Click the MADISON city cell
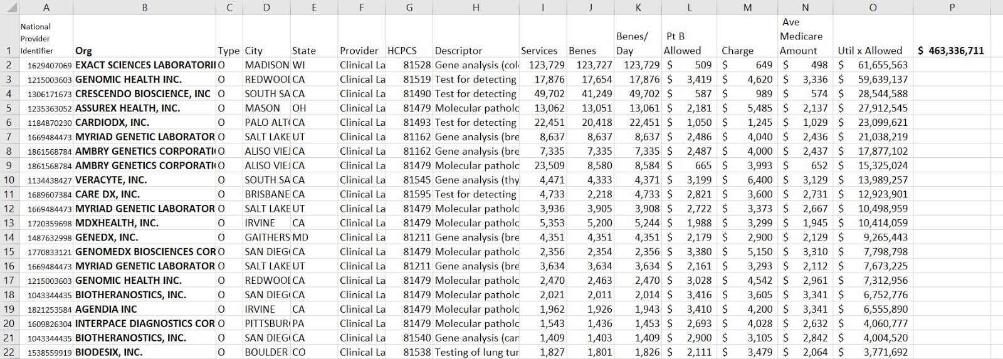Screen dimensions: 1003x359 (266, 65)
